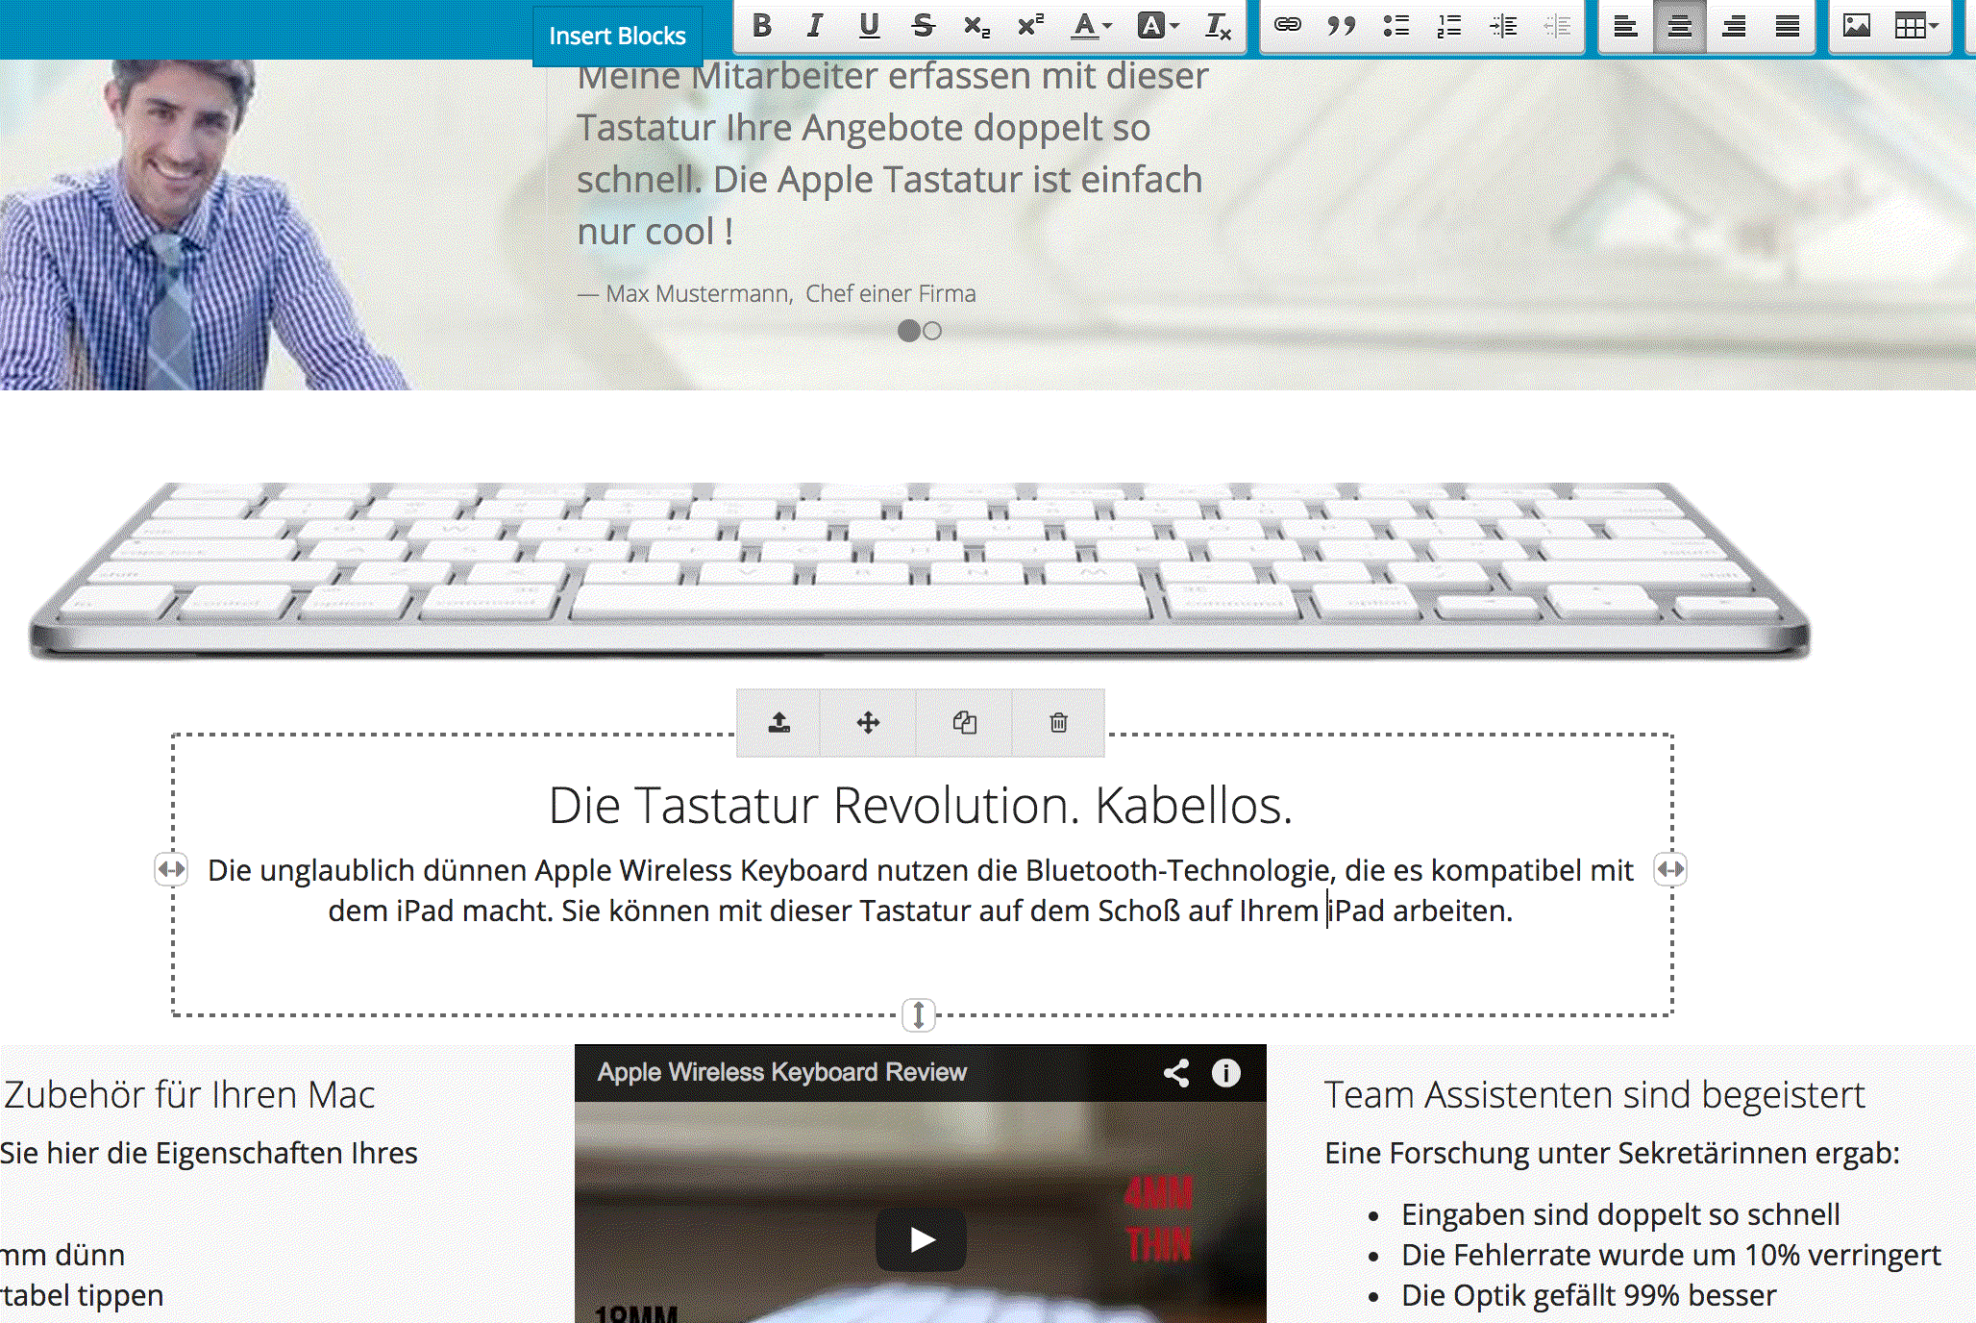Toggle bold formatting
Image resolution: width=1976 pixels, height=1323 pixels.
click(761, 26)
